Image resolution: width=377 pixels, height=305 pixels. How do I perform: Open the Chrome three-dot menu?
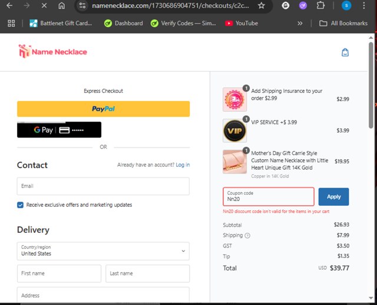(364, 5)
